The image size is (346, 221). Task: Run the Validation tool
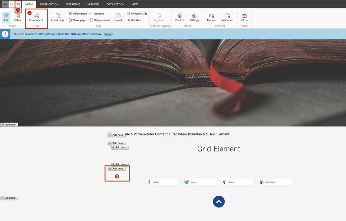[x=227, y=17]
